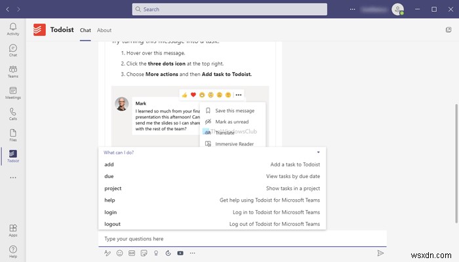Click the What can I do? link

(119, 153)
